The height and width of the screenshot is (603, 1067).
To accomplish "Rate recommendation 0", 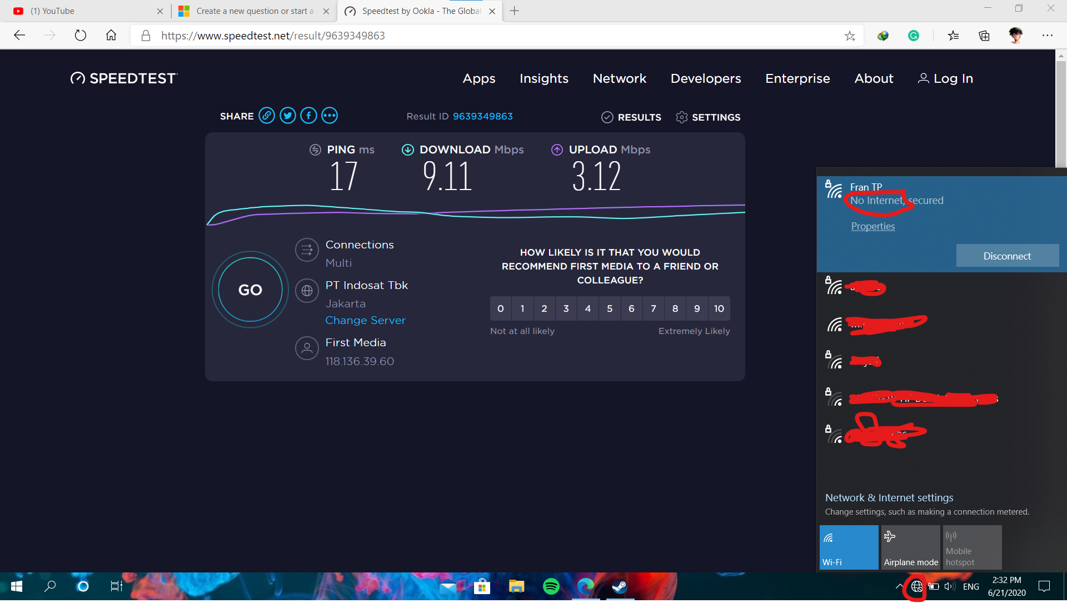I will (x=501, y=308).
